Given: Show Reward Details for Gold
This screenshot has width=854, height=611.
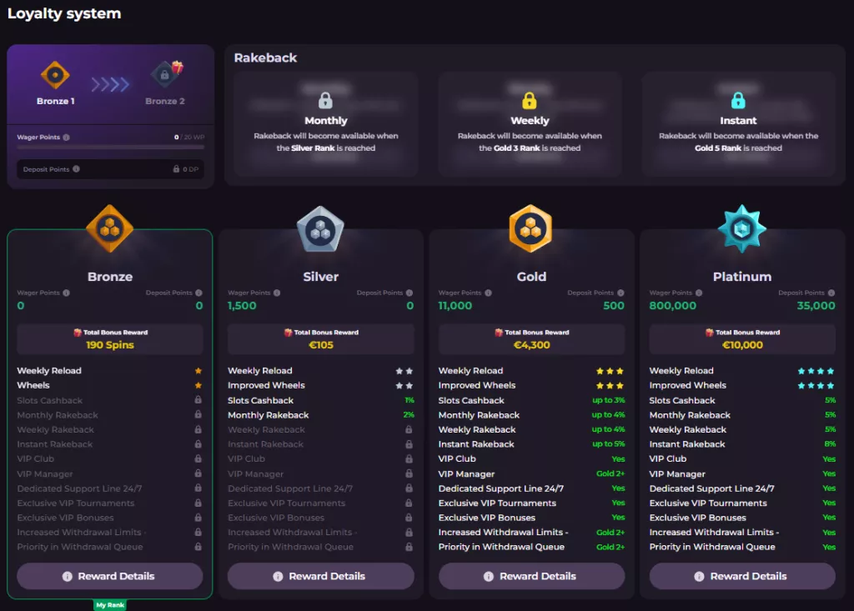Looking at the screenshot, I should click(x=531, y=576).
